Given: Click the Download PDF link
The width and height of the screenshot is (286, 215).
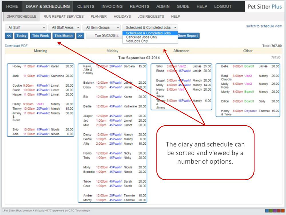Looking at the screenshot, I should [x=16, y=46].
